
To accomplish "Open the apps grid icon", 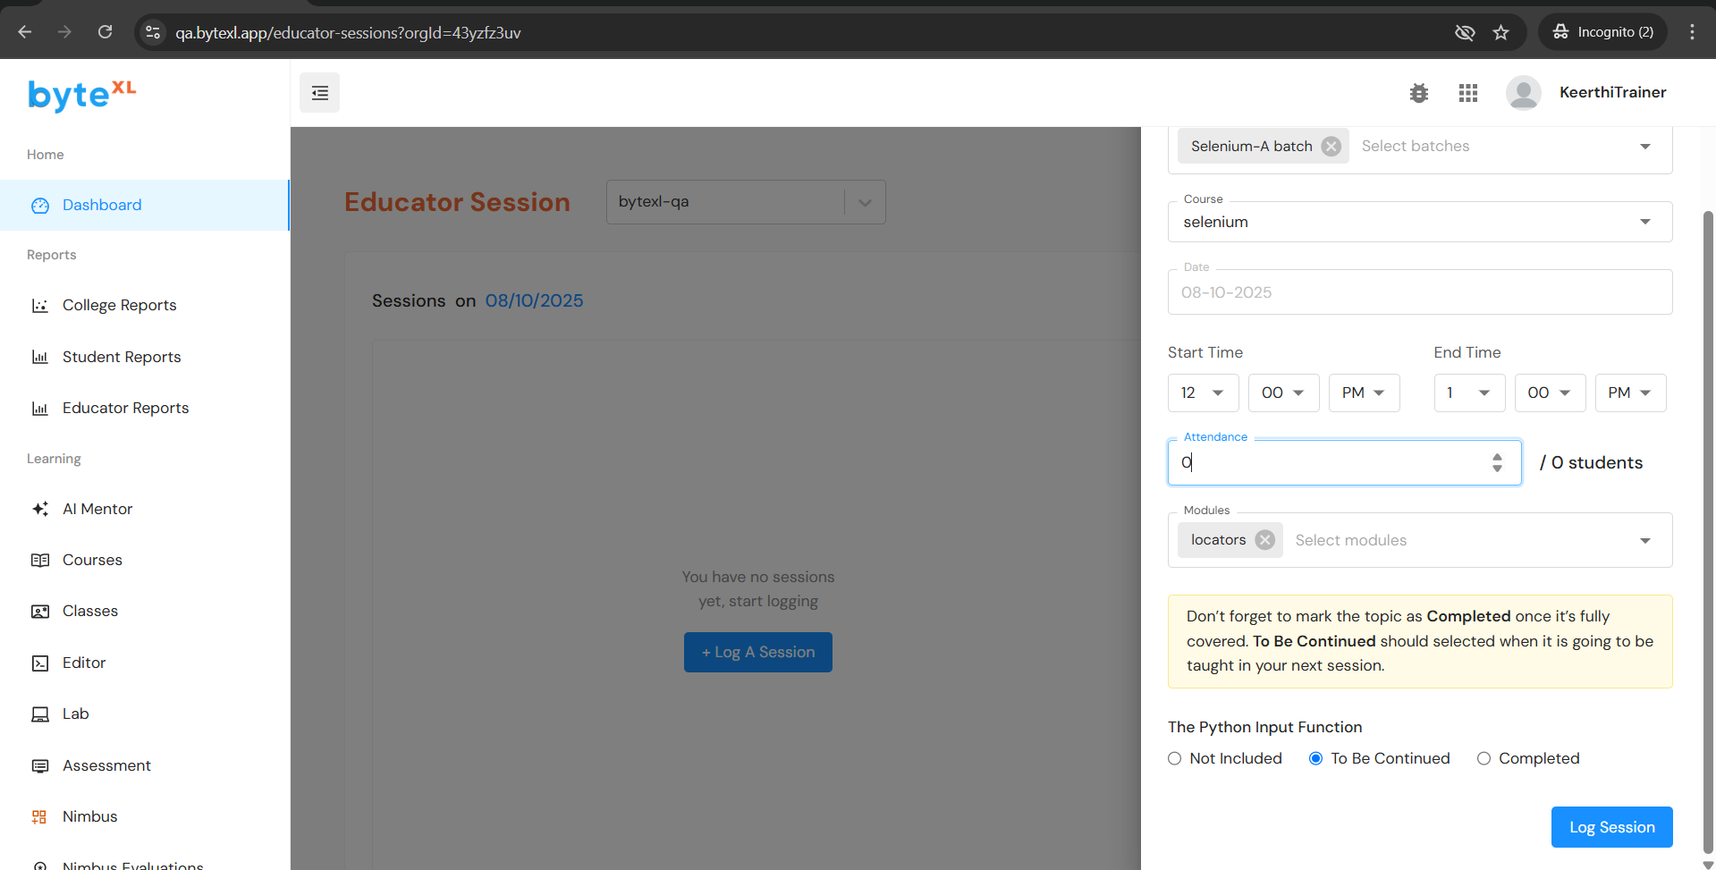I will [1467, 93].
